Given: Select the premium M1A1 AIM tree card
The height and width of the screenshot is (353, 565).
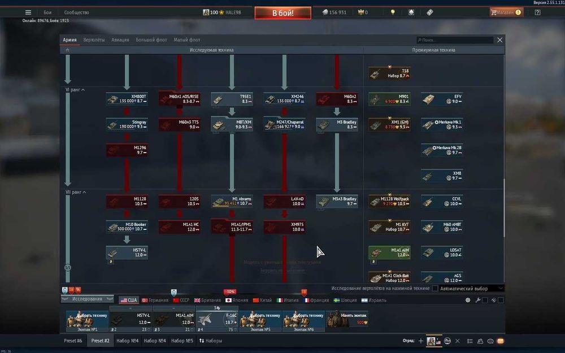Looking at the screenshot, I should coord(389,252).
